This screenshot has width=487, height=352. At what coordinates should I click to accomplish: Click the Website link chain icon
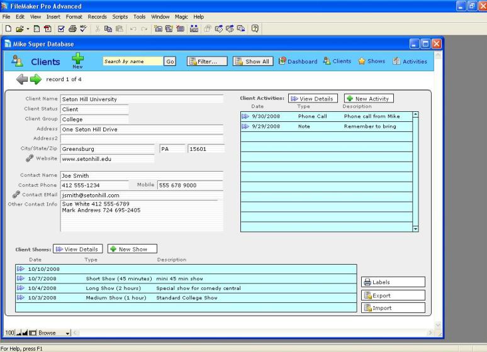(30, 158)
